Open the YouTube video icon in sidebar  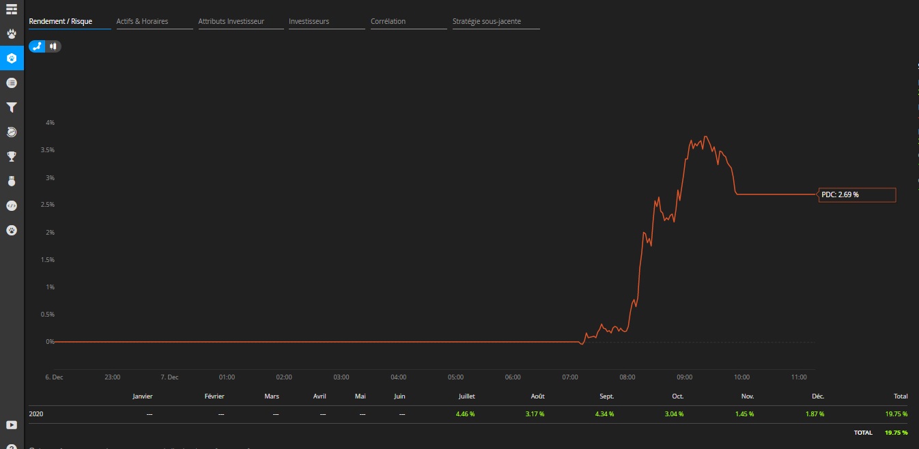pos(12,424)
